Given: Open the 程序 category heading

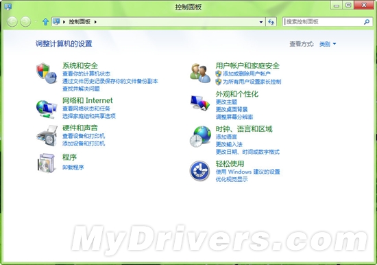Looking at the screenshot, I should [69, 157].
